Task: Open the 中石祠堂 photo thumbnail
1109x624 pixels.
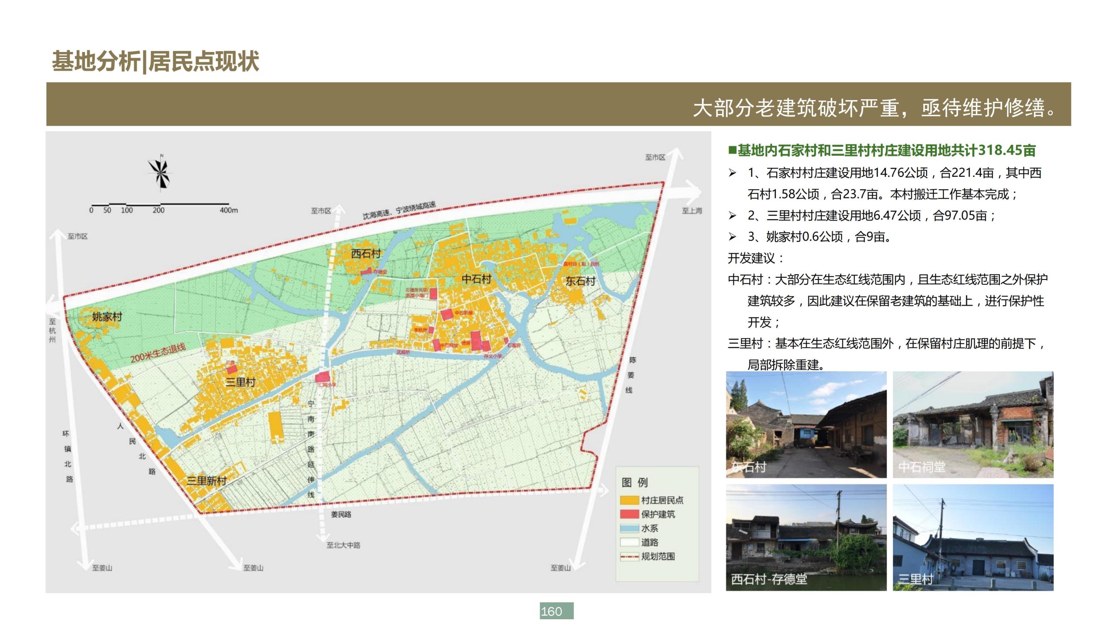Action: 973,425
